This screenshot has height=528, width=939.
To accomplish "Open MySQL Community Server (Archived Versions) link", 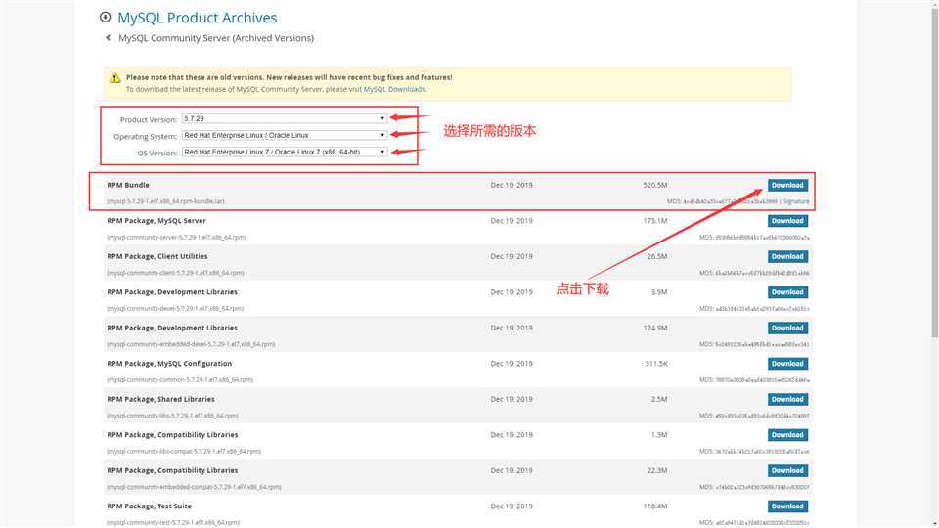I will point(216,38).
